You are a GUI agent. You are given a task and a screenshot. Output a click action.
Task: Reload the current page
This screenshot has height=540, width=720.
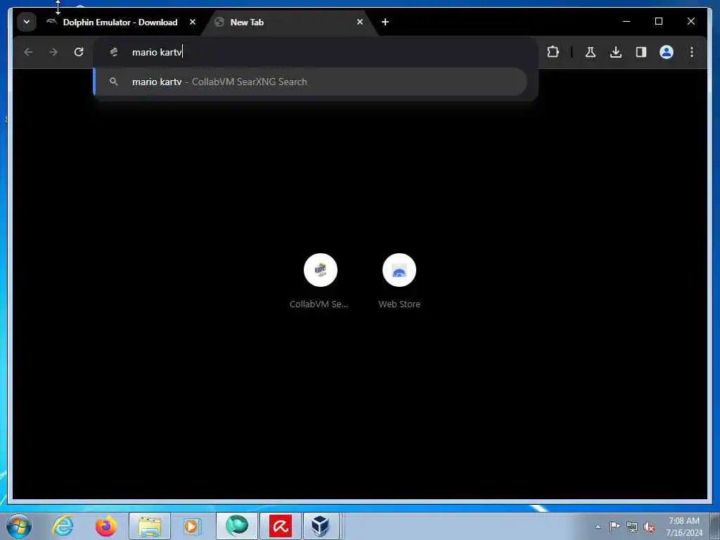point(79,52)
